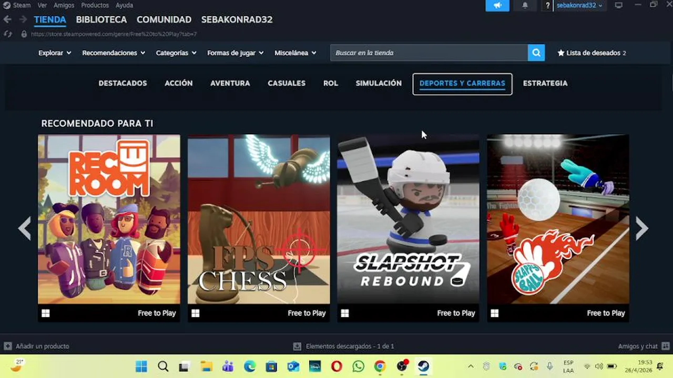
Task: Select the ROL genre tab
Action: pos(331,83)
